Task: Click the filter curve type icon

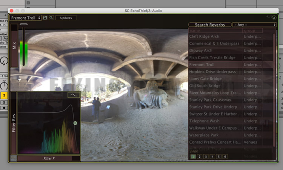Action: click(x=74, y=95)
